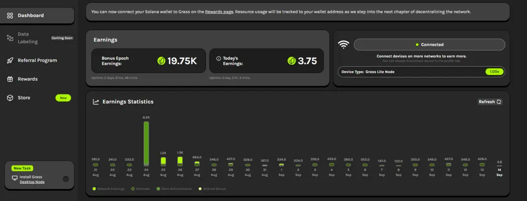Click the Coming Soon badge
The width and height of the screenshot is (527, 201).
(62, 38)
